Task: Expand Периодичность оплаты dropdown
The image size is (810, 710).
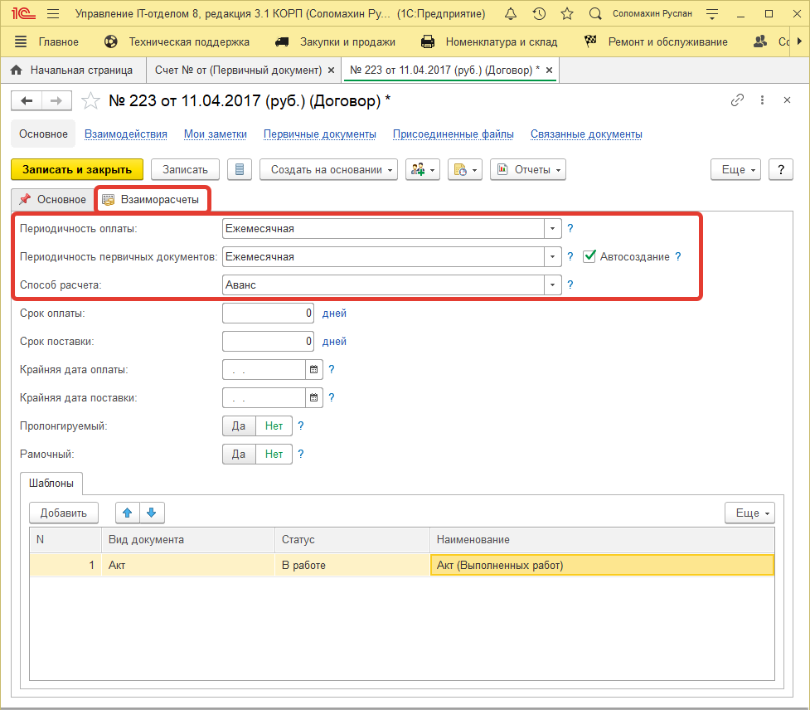Action: pos(552,229)
